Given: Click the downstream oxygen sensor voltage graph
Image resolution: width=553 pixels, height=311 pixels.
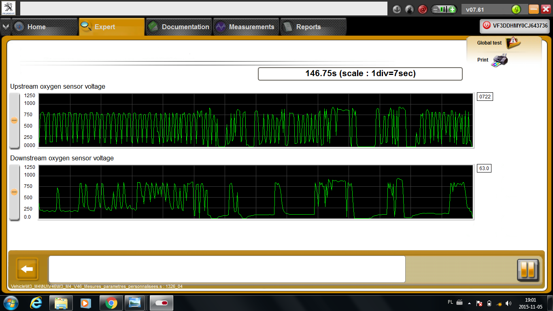Looking at the screenshot, I should coord(256,192).
